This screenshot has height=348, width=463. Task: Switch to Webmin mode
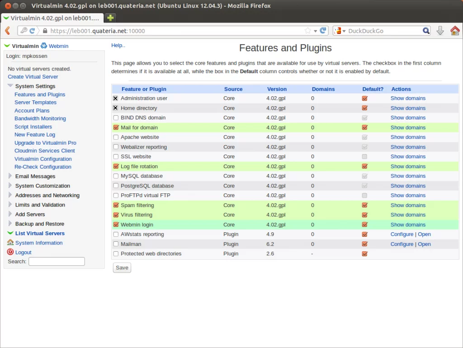pos(58,46)
